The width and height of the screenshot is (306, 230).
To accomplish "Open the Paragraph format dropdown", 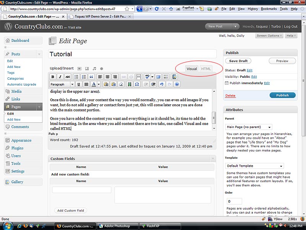I will 62,84.
